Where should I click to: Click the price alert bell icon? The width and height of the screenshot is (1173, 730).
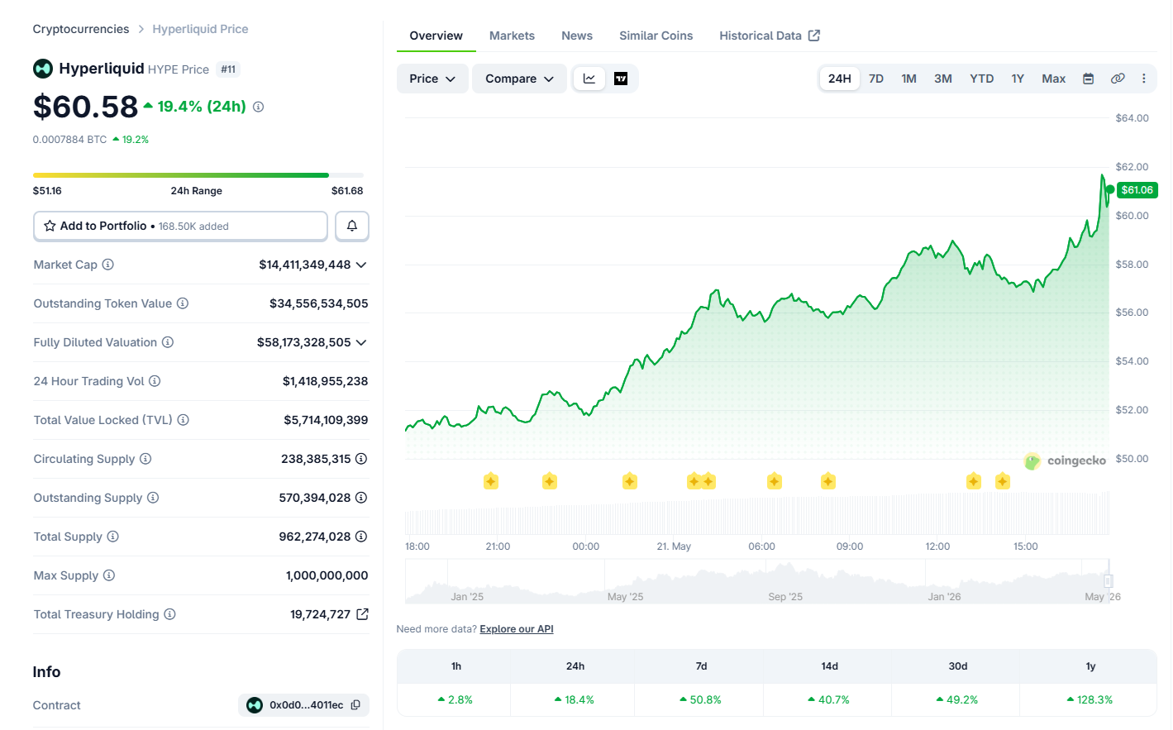click(352, 226)
